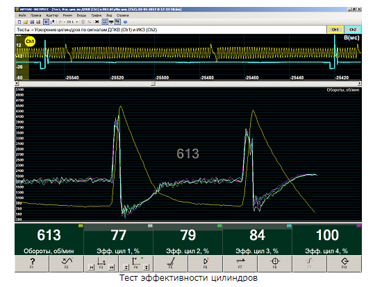Click the open file folder toolbar icon
The width and height of the screenshot is (382, 287).
[26, 22]
